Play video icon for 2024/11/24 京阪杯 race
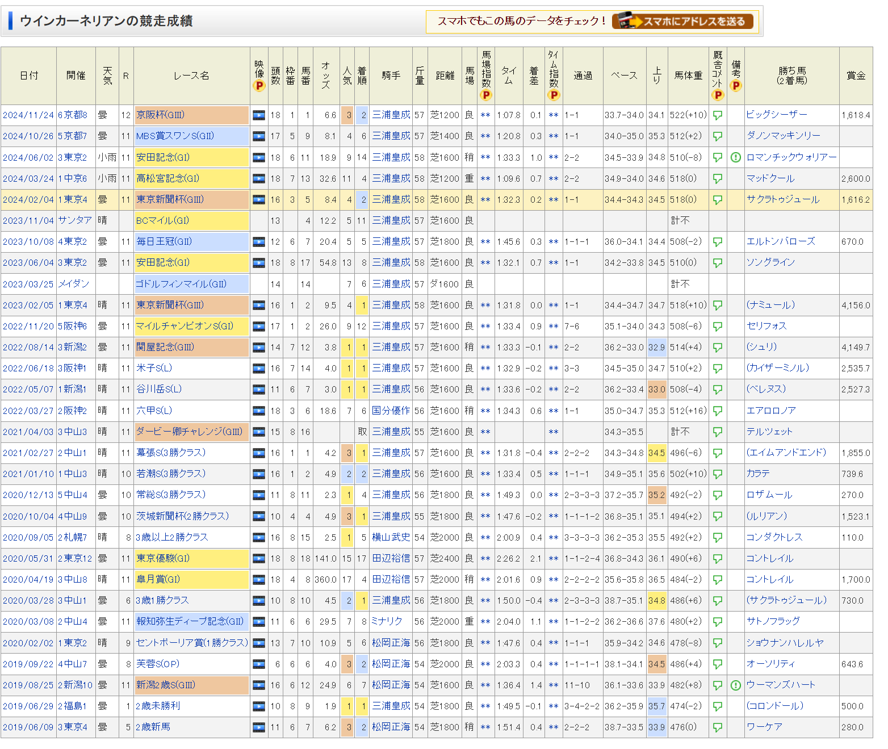 [258, 115]
